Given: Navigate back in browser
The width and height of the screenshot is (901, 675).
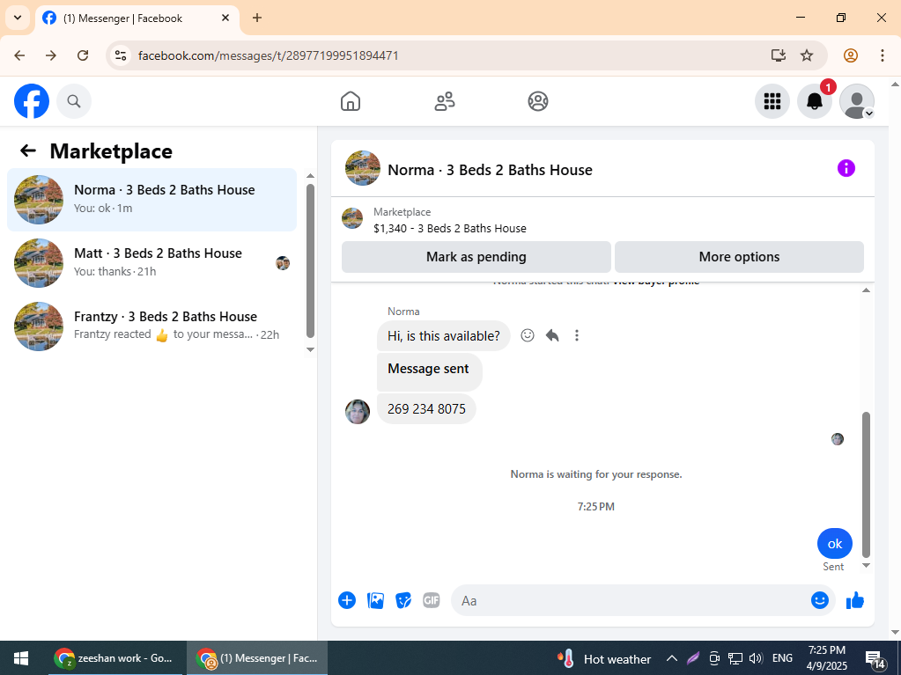Looking at the screenshot, I should [x=19, y=55].
